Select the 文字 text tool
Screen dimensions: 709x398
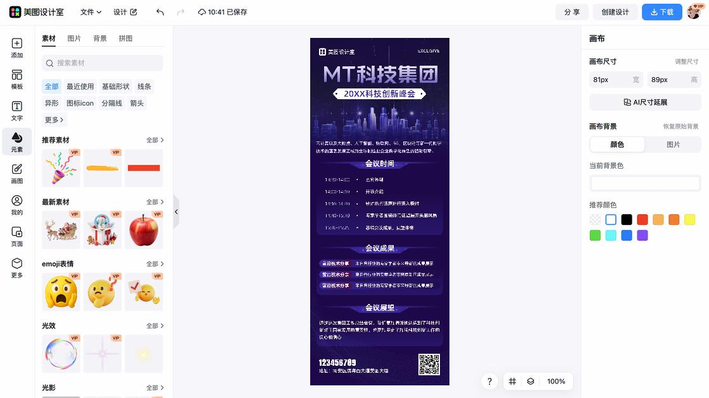click(16, 112)
